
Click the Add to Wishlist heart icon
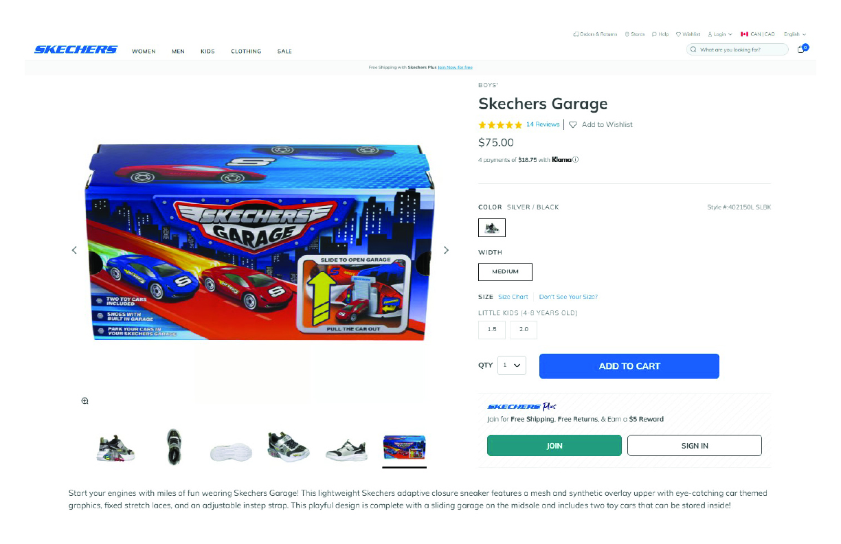(x=573, y=125)
